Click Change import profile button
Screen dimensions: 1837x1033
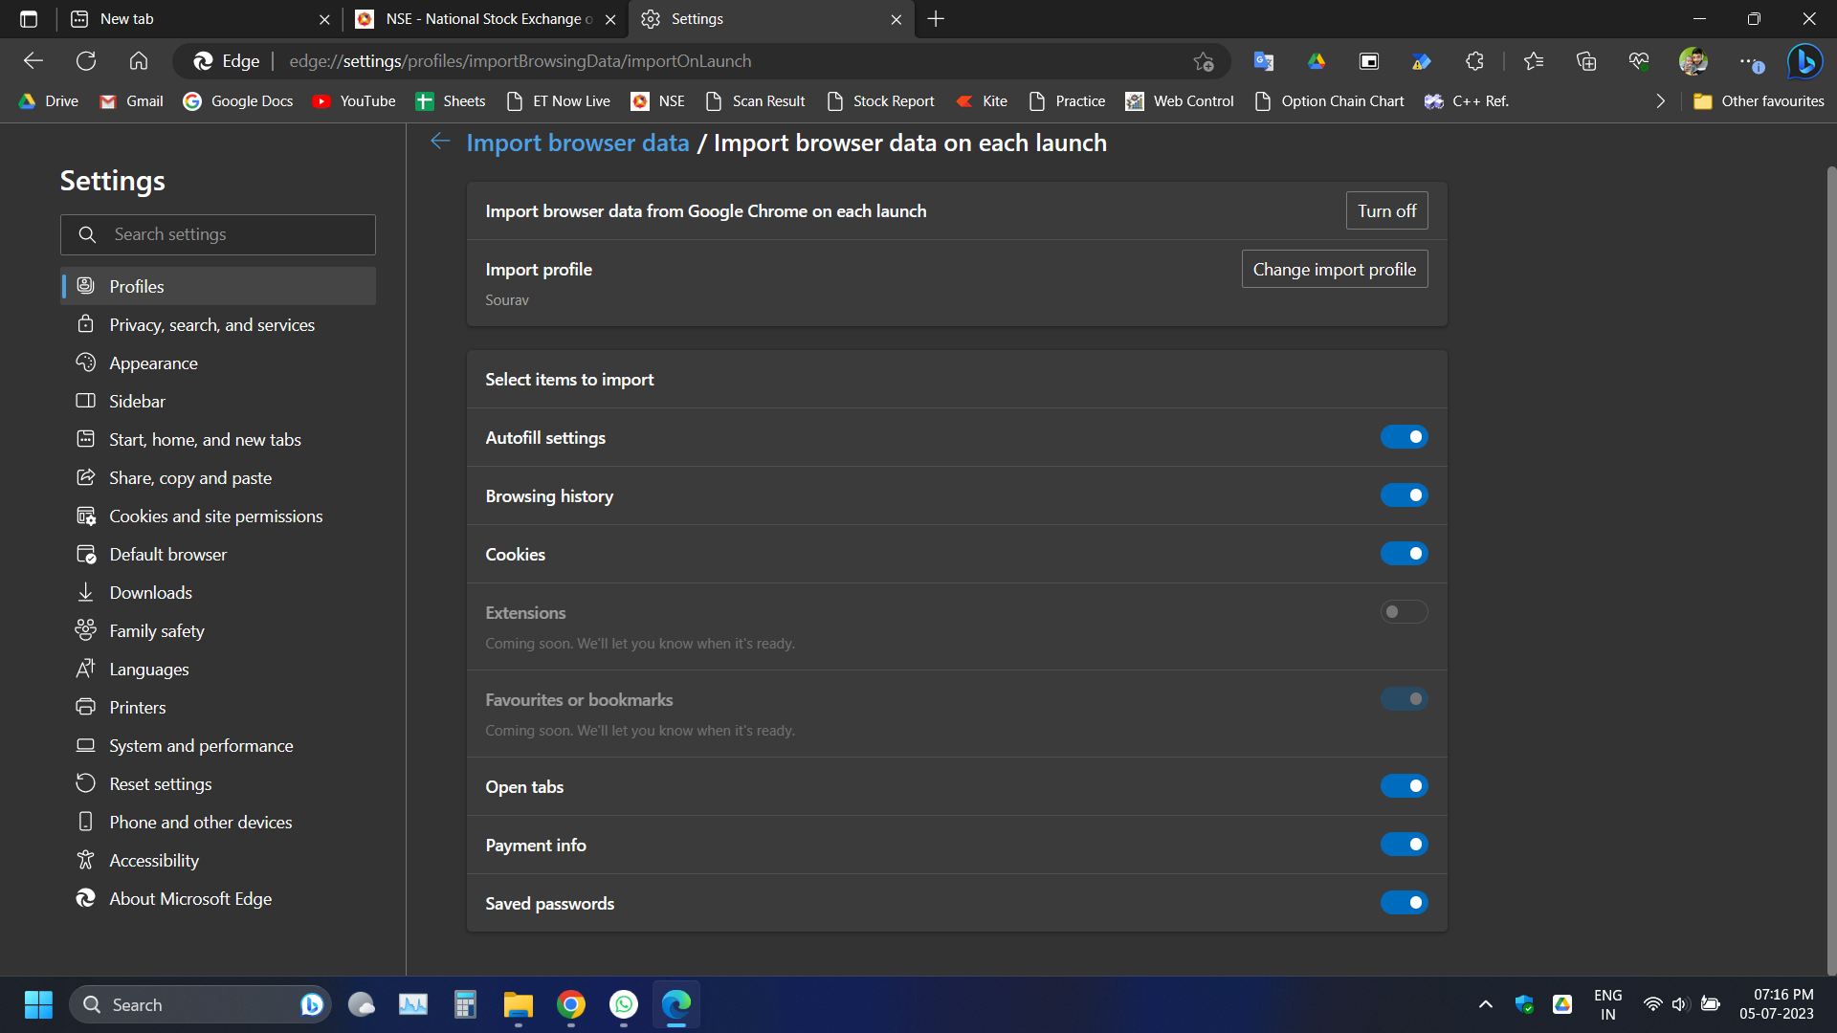pos(1334,269)
